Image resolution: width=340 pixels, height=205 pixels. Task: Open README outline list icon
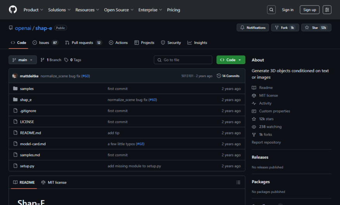point(238,182)
